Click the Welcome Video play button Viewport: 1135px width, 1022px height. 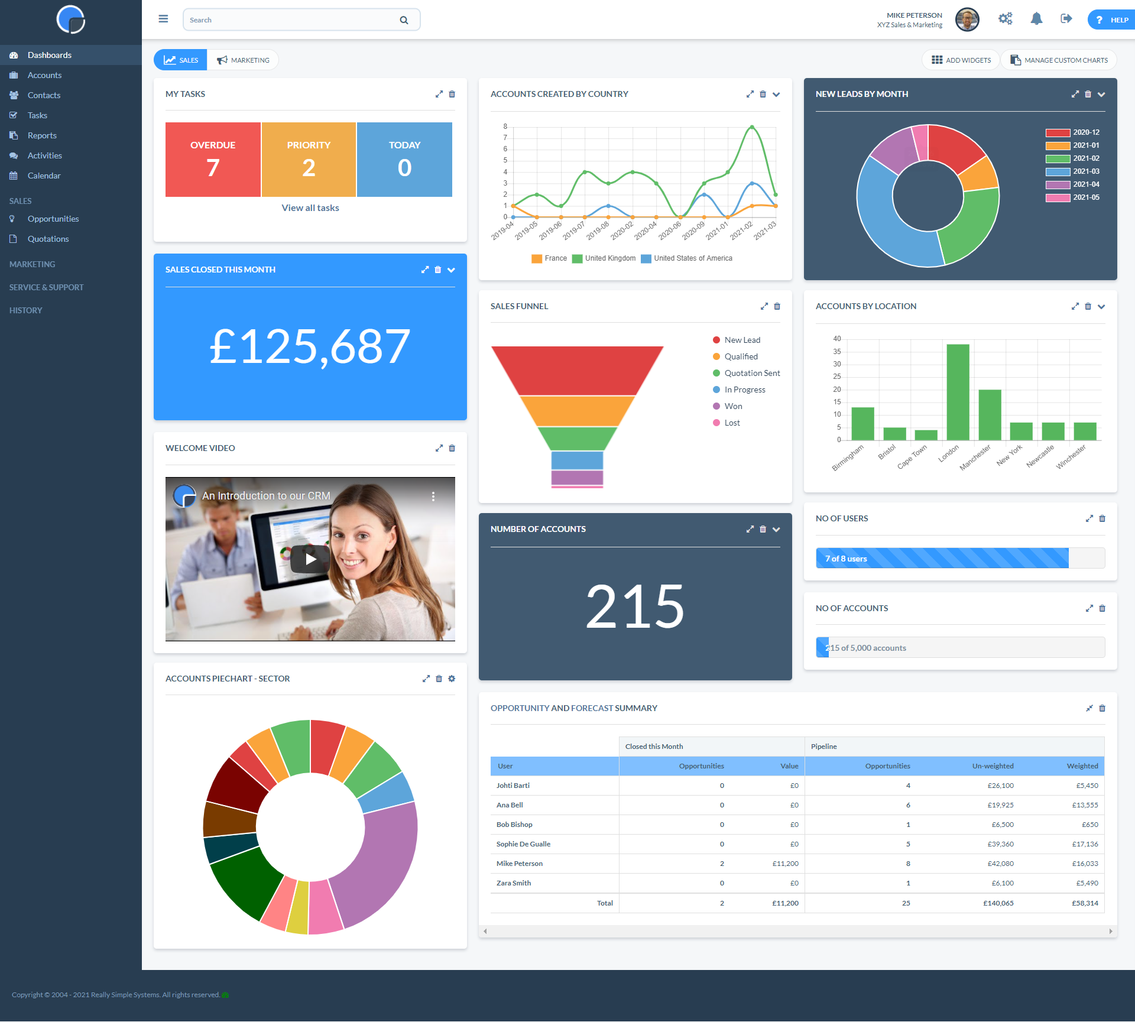(x=310, y=557)
